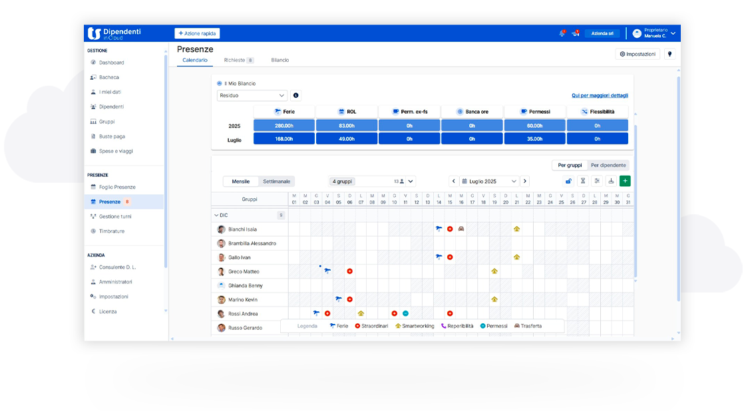The image size is (748, 411).
Task: Open calendar filter sliders icon
Action: (597, 181)
